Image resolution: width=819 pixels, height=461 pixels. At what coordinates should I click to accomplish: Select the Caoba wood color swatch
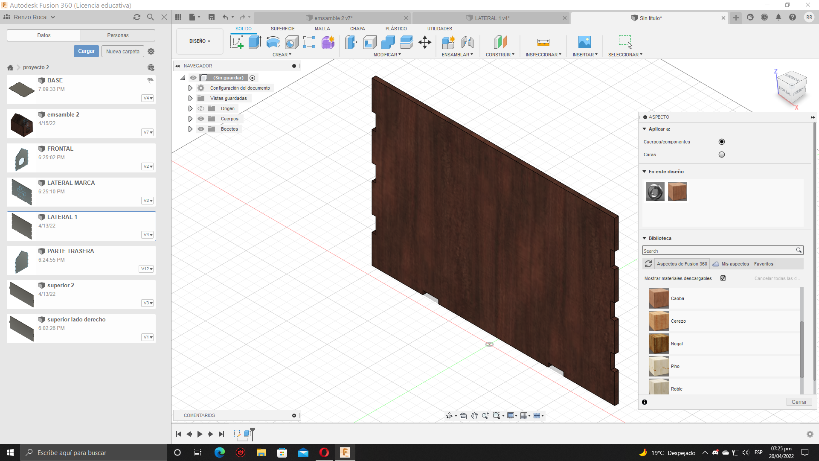tap(658, 298)
